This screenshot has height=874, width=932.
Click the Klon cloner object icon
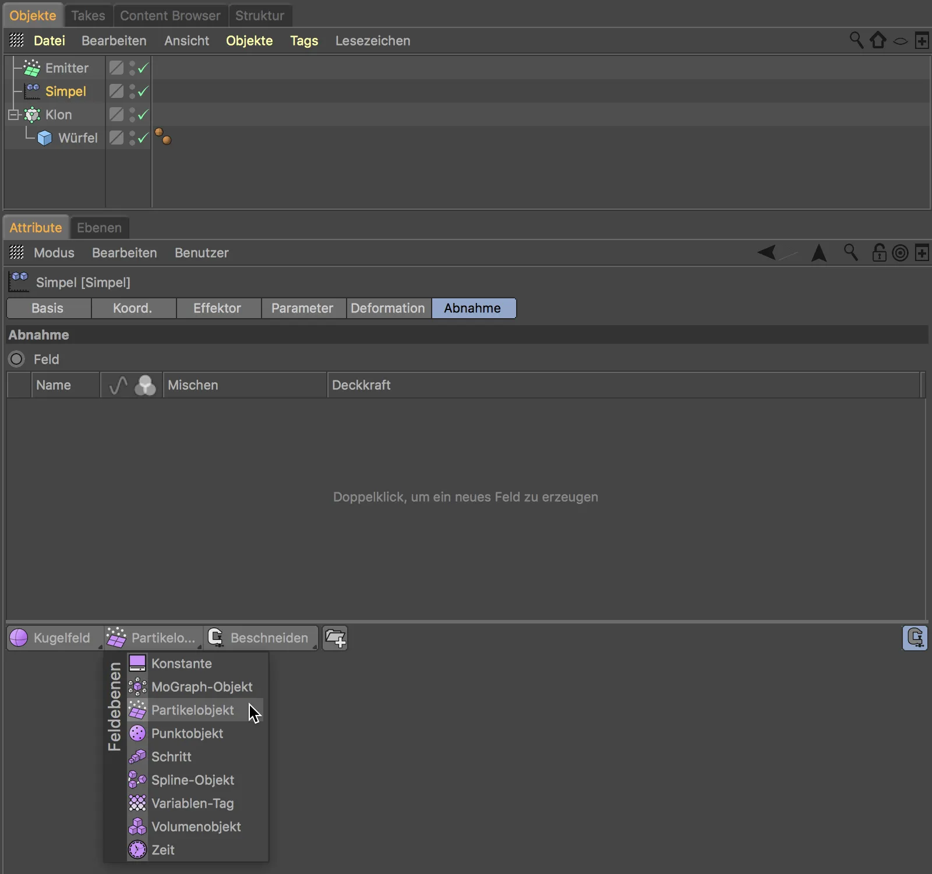click(32, 115)
